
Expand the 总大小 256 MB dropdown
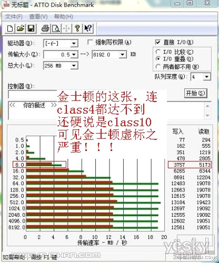[74, 66]
